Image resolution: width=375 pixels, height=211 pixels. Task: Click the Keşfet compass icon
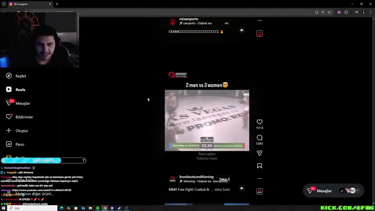point(9,76)
